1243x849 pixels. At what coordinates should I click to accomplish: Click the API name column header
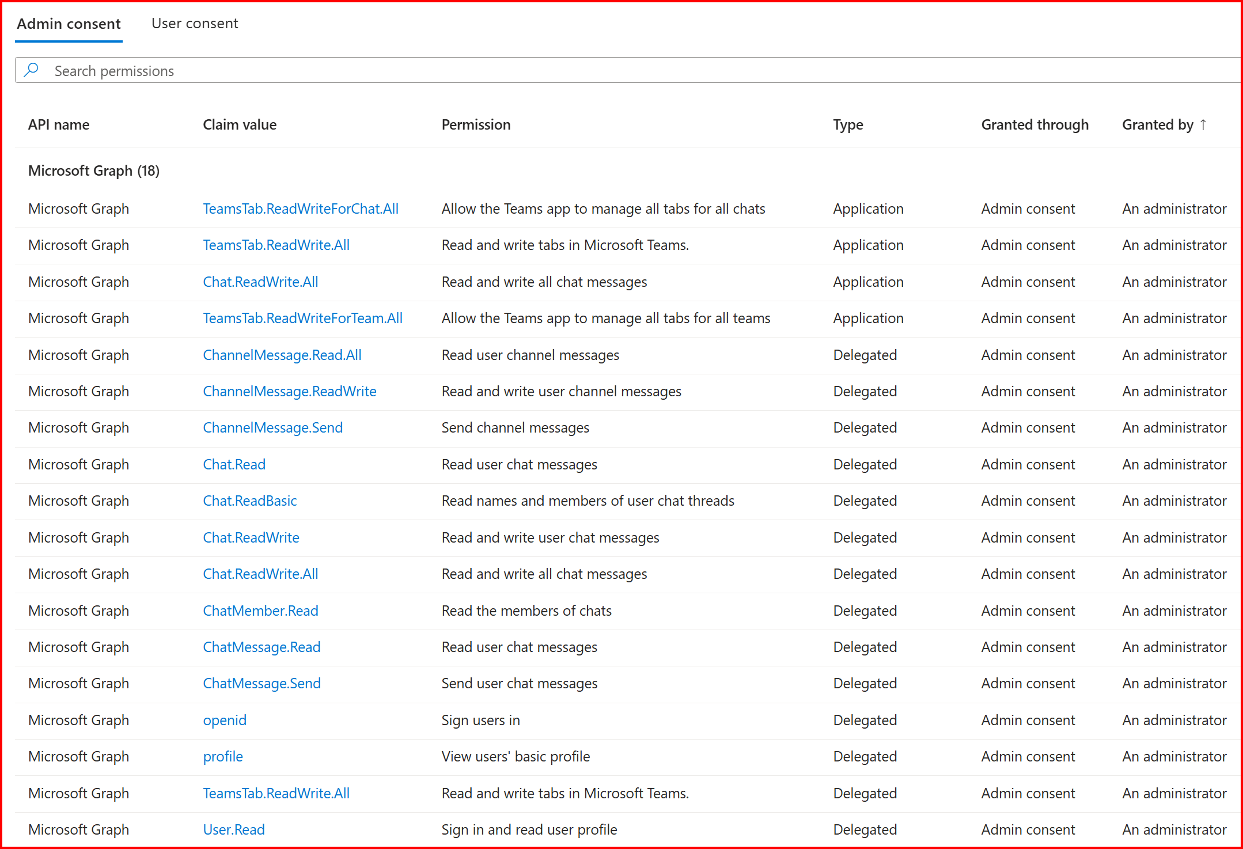coord(59,124)
